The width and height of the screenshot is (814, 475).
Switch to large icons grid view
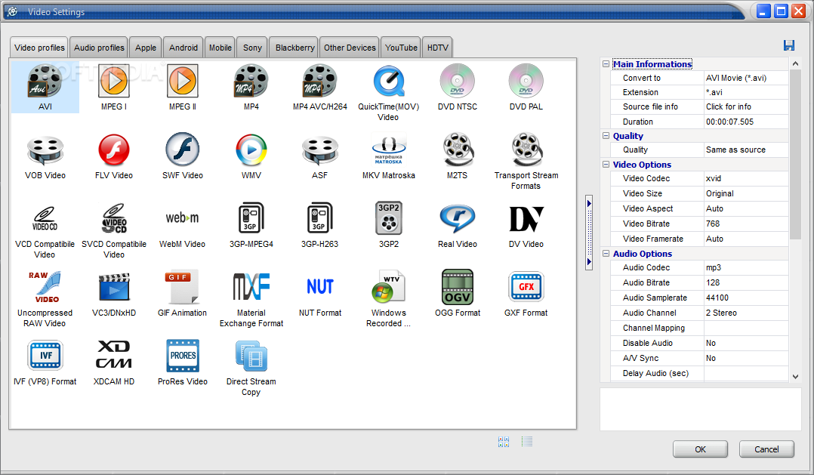(504, 442)
